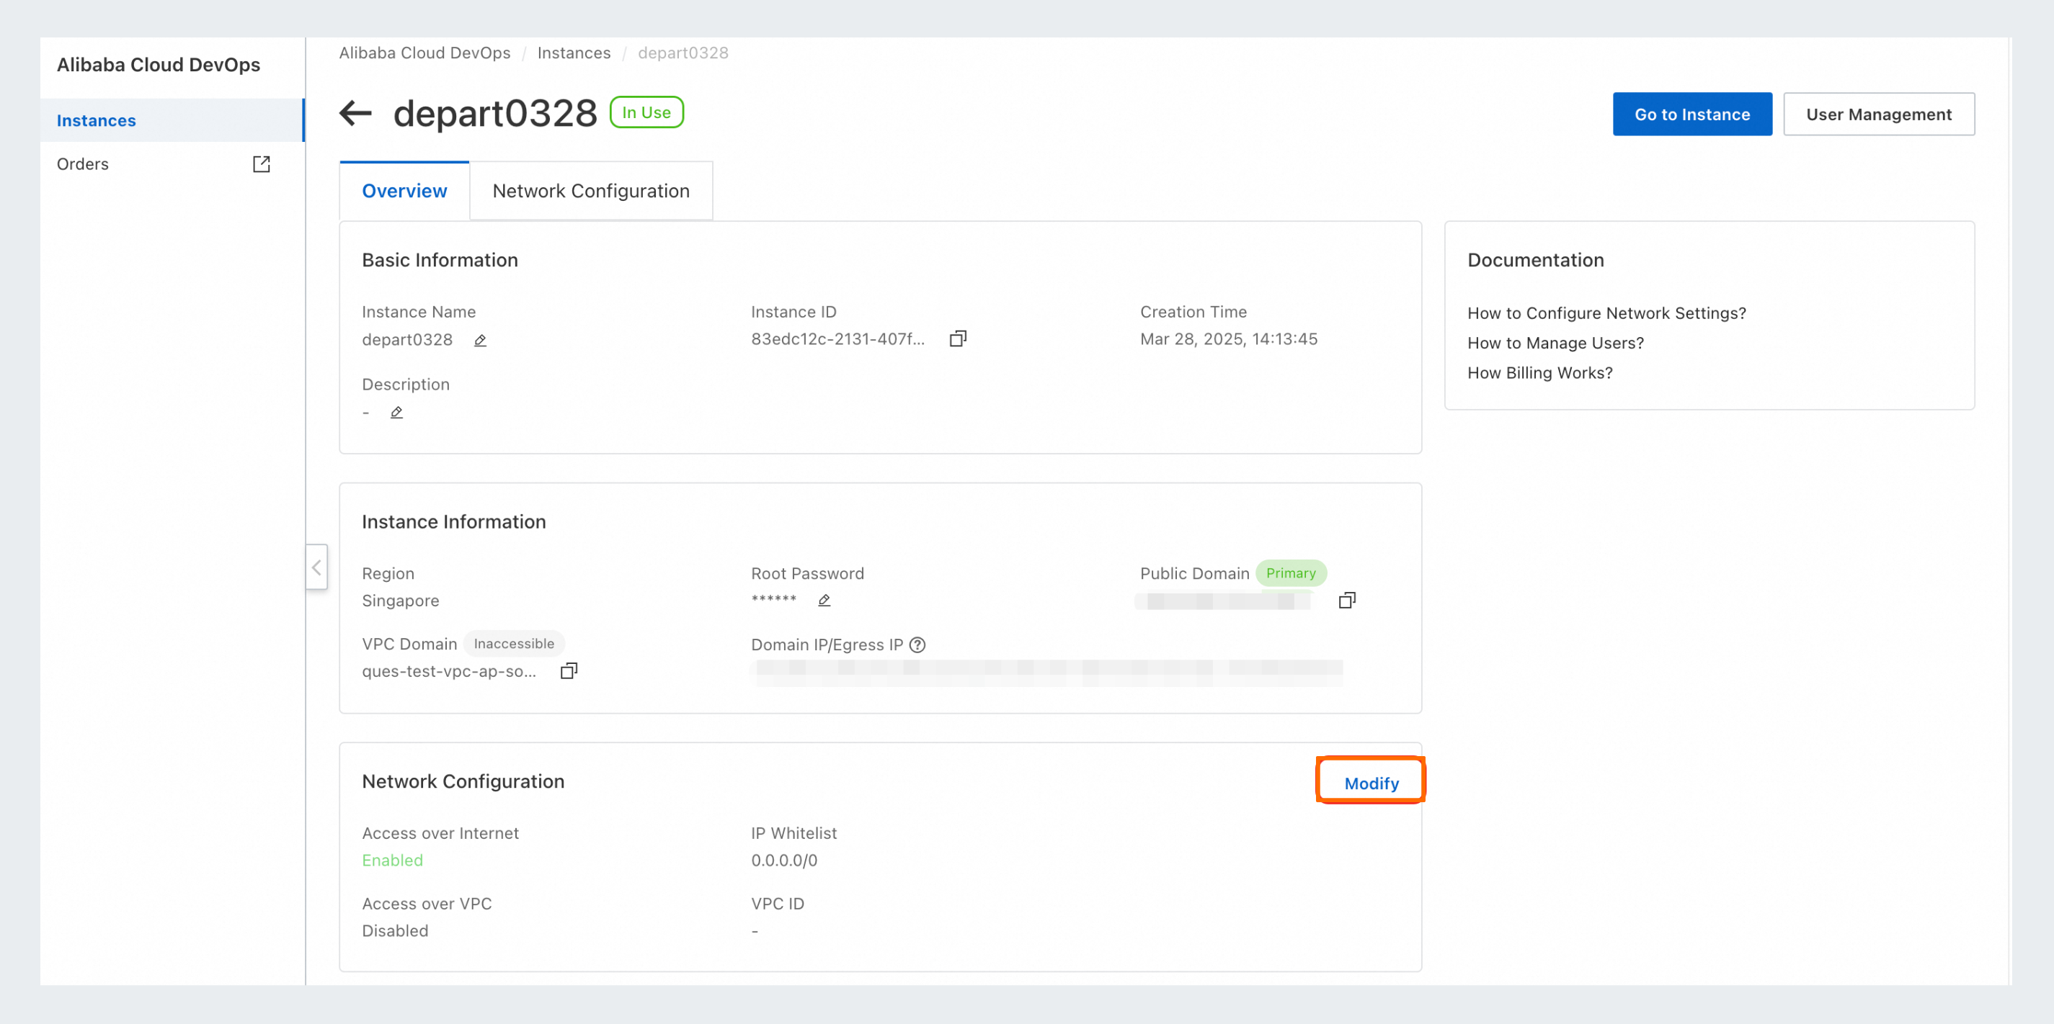Viewport: 2054px width, 1024px height.
Task: Click the 'Enabled' internet access status
Action: [x=392, y=860]
